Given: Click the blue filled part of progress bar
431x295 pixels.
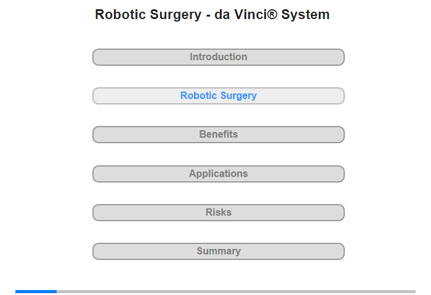Looking at the screenshot, I should [x=36, y=291].
